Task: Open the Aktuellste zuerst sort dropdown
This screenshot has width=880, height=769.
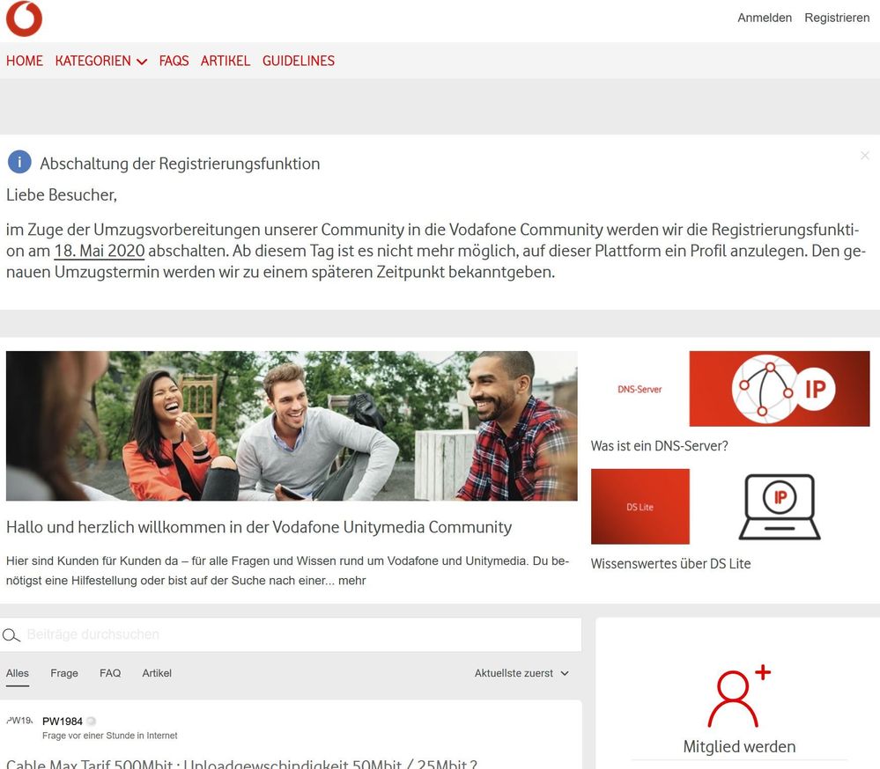Action: click(521, 673)
